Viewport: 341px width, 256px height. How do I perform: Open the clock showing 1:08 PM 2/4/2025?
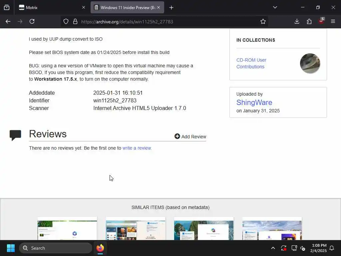pyautogui.click(x=318, y=248)
